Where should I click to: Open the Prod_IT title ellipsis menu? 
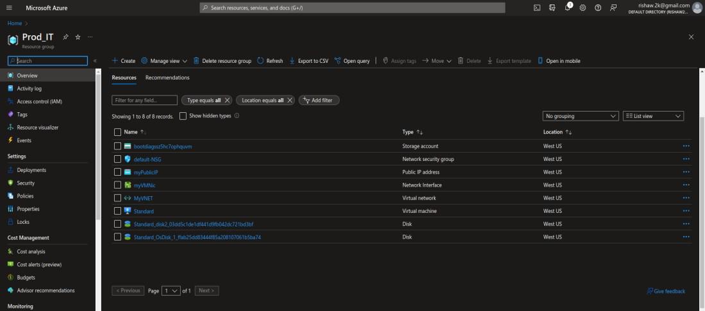point(90,37)
